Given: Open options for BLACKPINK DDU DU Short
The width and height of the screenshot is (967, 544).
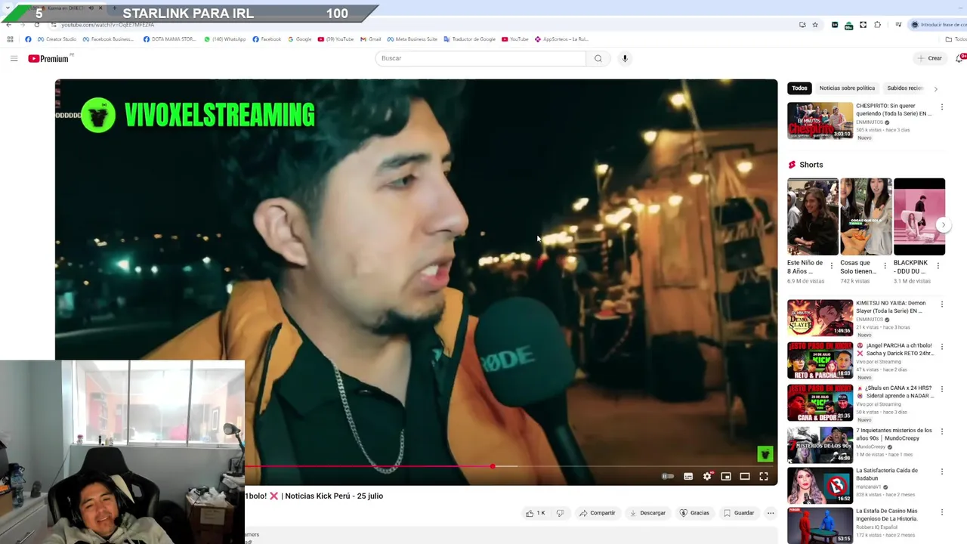Looking at the screenshot, I should (938, 266).
